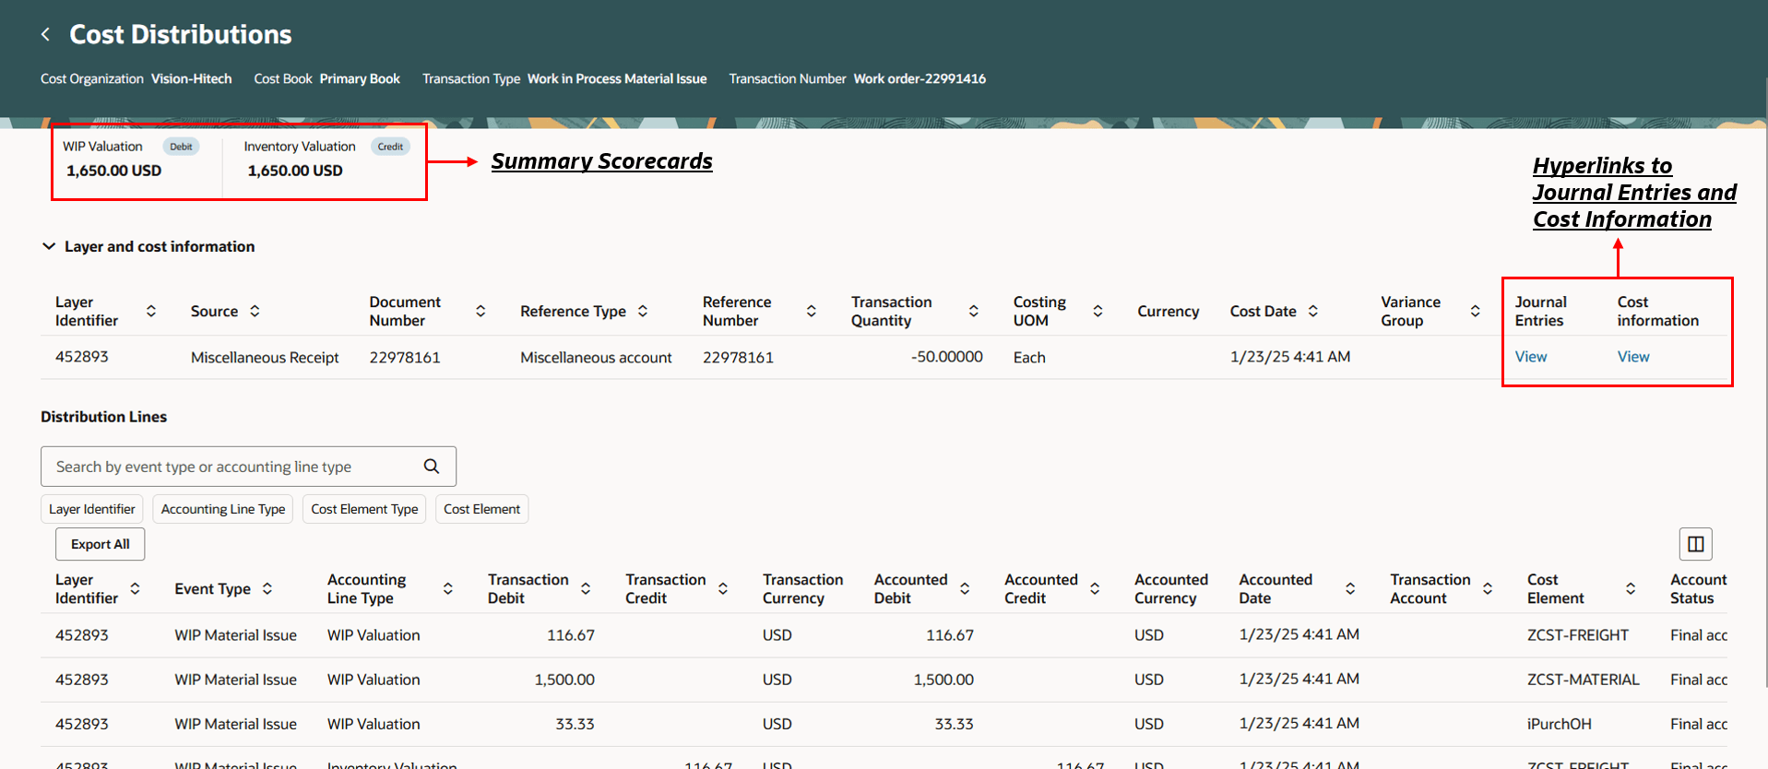The height and width of the screenshot is (769, 1768).
Task: Click Work order-22991416 transaction number
Action: [920, 79]
